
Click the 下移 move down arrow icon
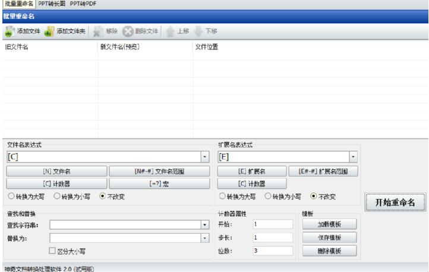pos(198,32)
